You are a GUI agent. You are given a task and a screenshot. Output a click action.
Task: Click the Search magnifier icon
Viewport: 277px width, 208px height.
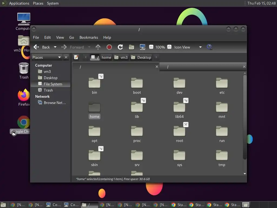[x=209, y=47]
